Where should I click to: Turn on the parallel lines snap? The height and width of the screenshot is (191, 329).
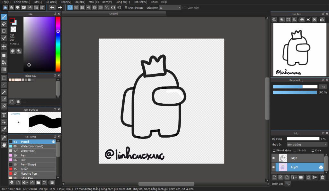76,8
